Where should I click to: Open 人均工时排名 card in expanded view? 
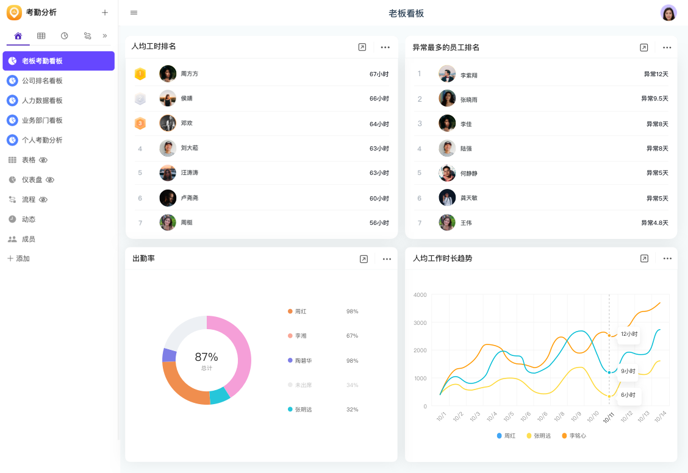[362, 47]
